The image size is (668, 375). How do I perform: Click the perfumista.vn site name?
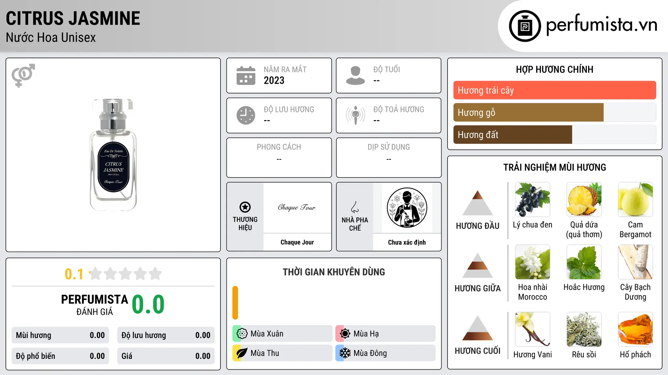click(602, 25)
